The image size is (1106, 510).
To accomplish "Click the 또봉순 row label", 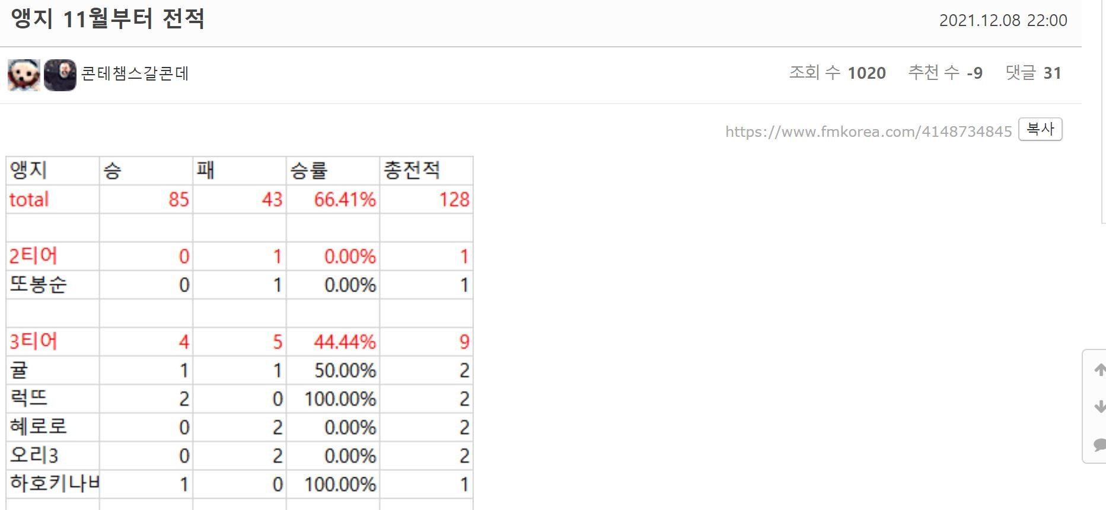I will coord(53,285).
